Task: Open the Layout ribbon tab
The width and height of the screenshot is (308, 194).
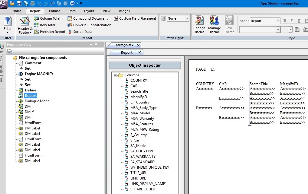Action: 89,11
